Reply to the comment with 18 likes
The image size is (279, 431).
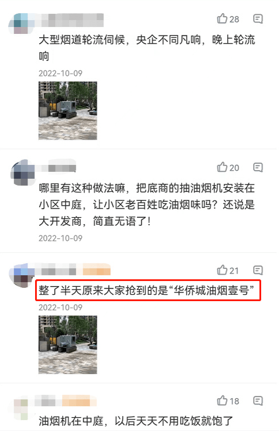click(x=258, y=401)
